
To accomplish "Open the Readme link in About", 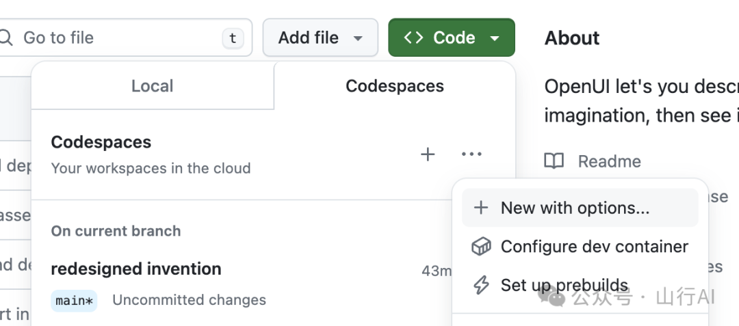I will (610, 161).
